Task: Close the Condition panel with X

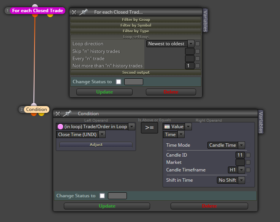Action: tap(58, 114)
